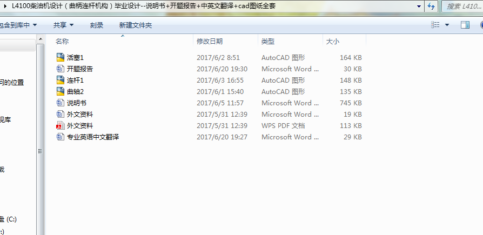Click the 曲轴2 file name
The image size is (483, 235).
click(75, 92)
